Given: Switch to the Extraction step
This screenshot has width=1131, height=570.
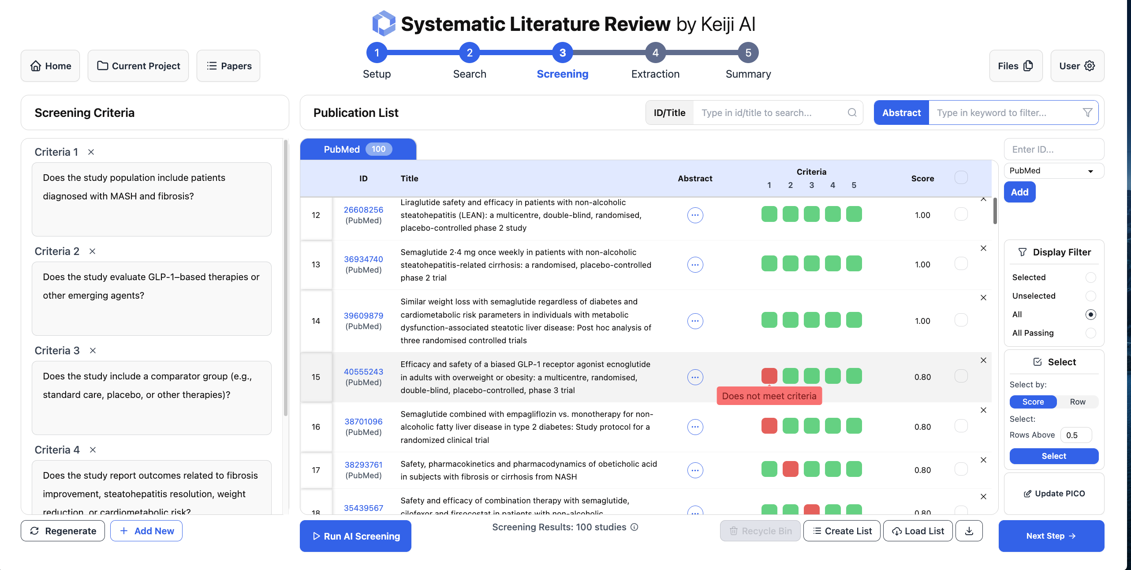Looking at the screenshot, I should click(x=655, y=52).
